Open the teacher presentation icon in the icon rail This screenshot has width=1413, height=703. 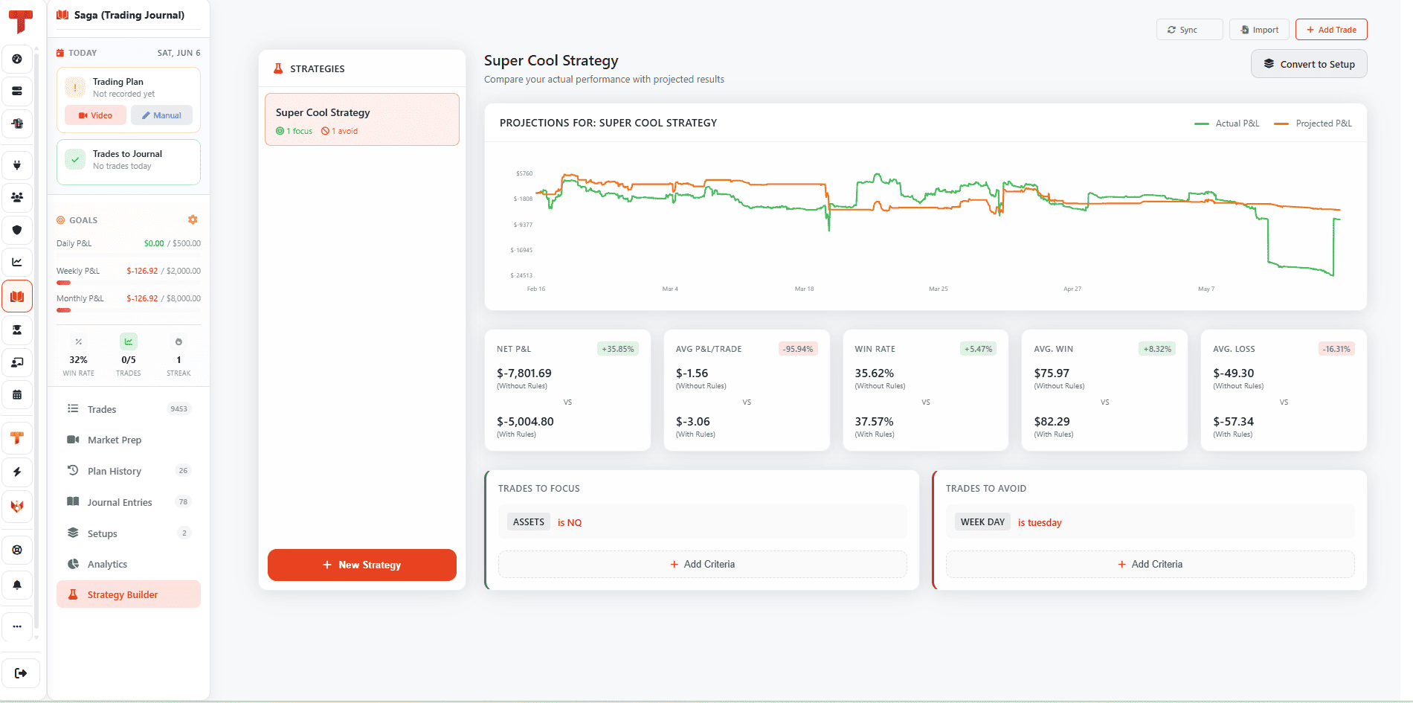17,362
